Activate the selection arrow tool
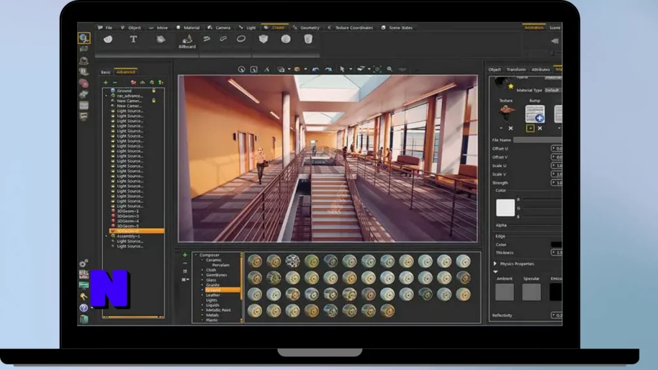Image resolution: width=658 pixels, height=370 pixels. coord(342,69)
